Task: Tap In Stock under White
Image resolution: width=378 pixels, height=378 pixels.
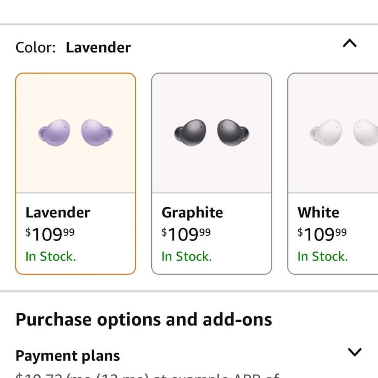Action: coord(323,256)
